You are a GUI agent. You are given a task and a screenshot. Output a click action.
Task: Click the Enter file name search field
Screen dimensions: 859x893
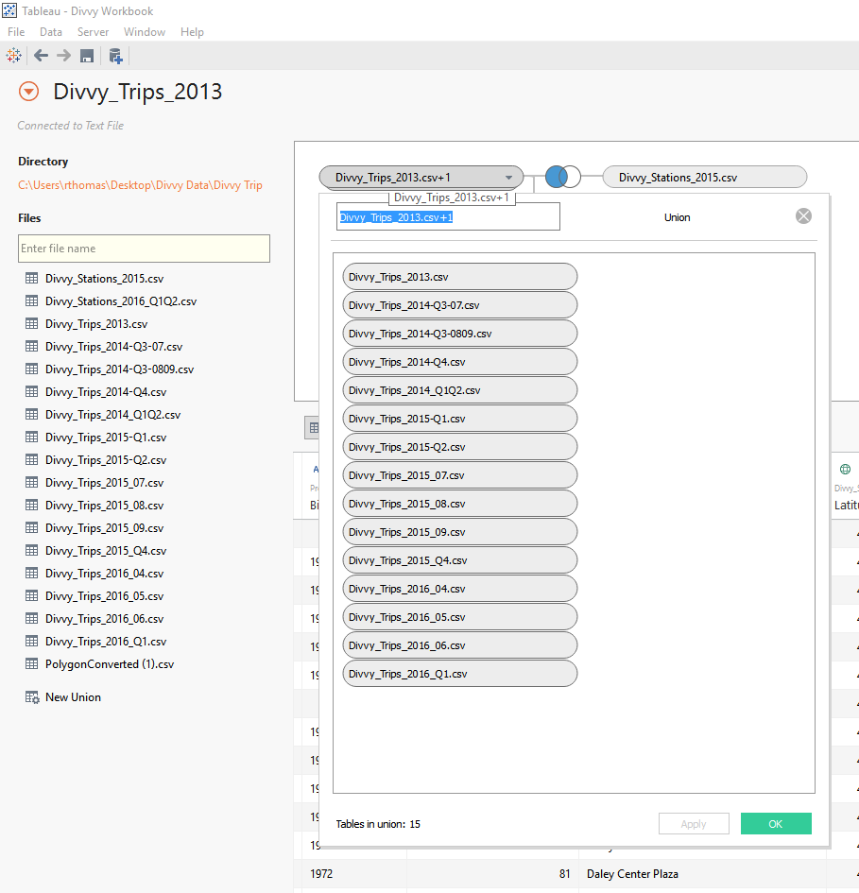tap(144, 249)
